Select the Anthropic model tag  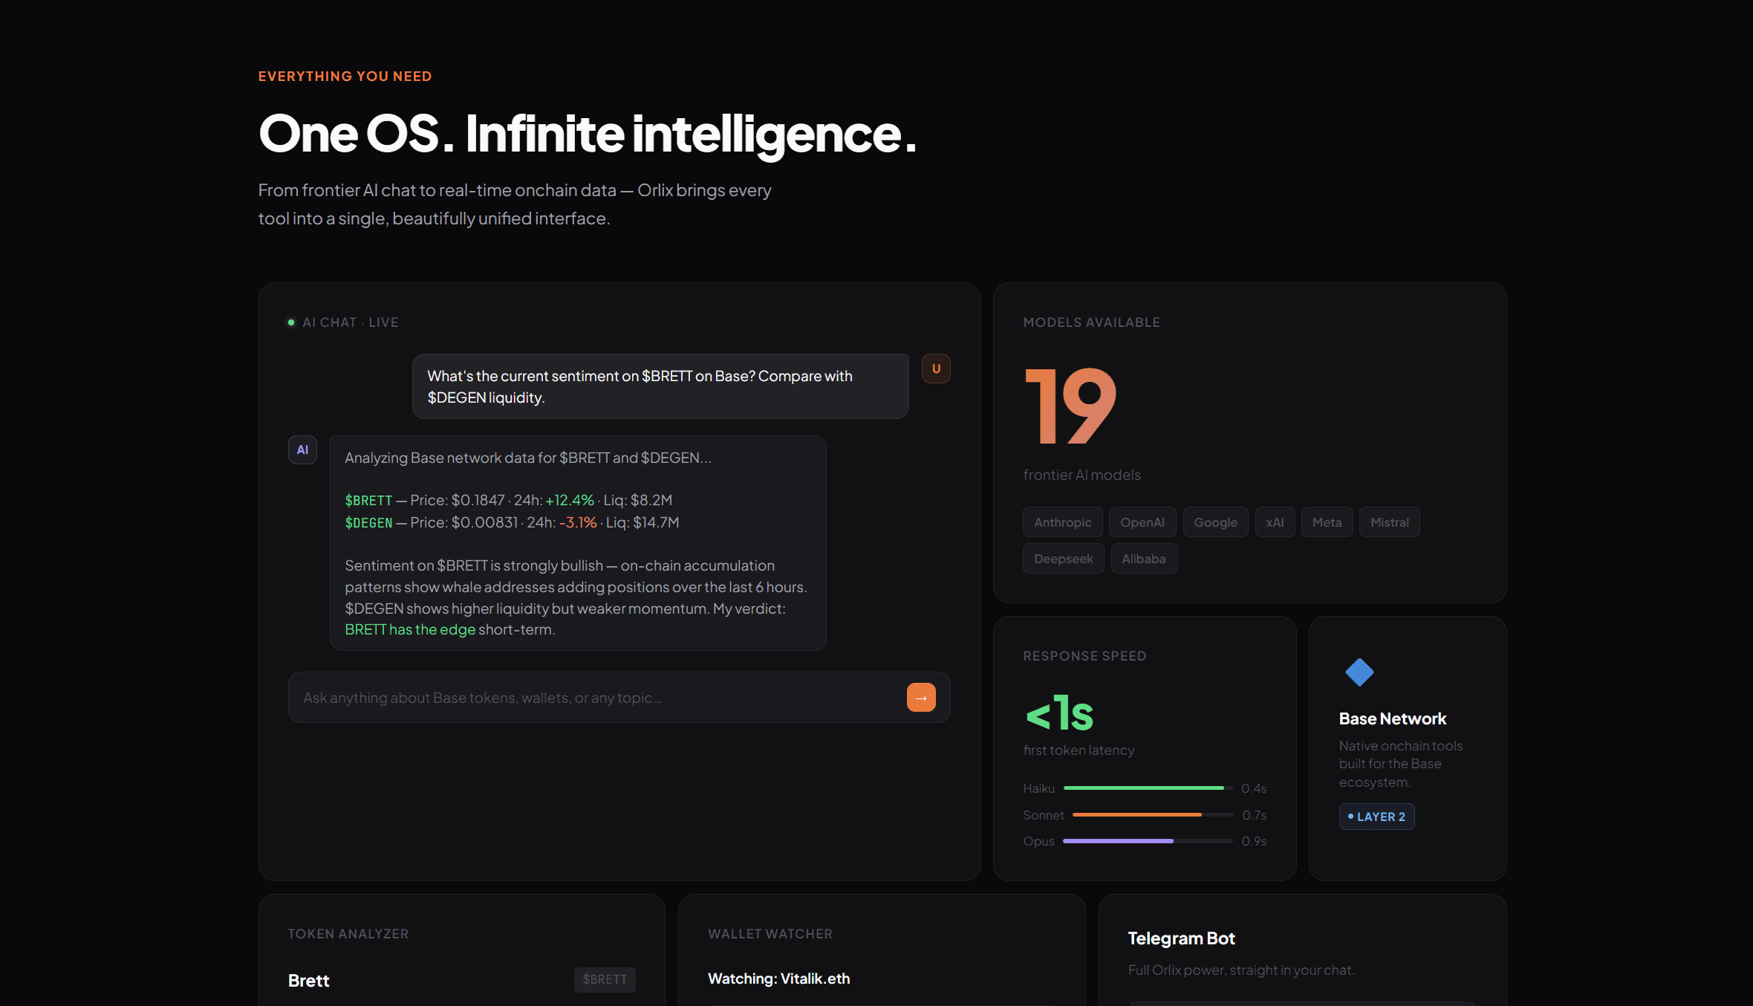(1063, 522)
